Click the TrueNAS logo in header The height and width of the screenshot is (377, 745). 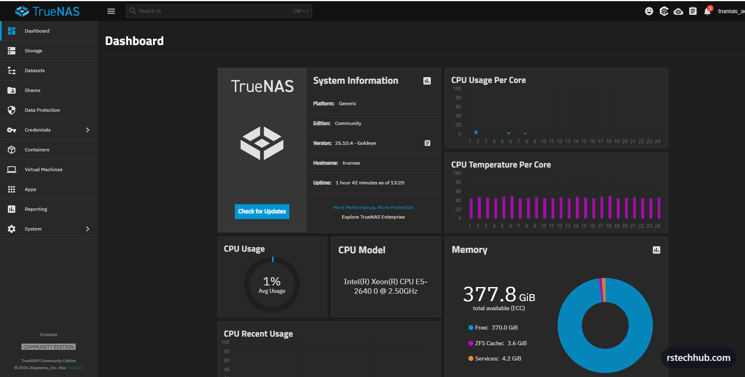48,11
